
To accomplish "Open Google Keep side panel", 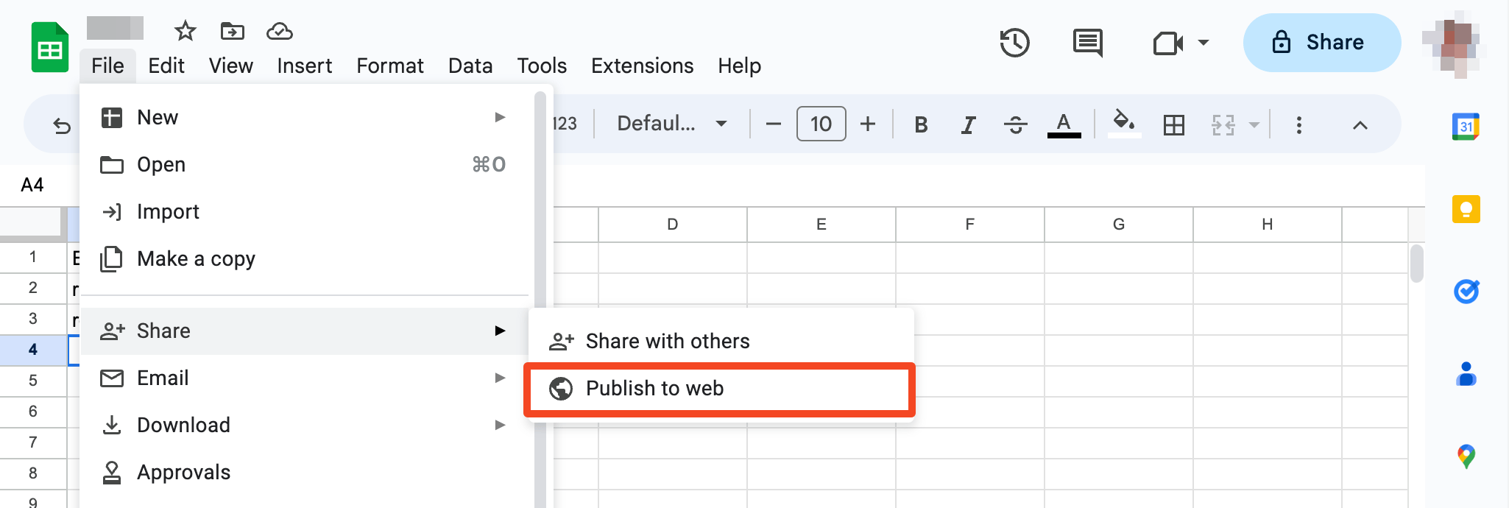I will tap(1466, 209).
